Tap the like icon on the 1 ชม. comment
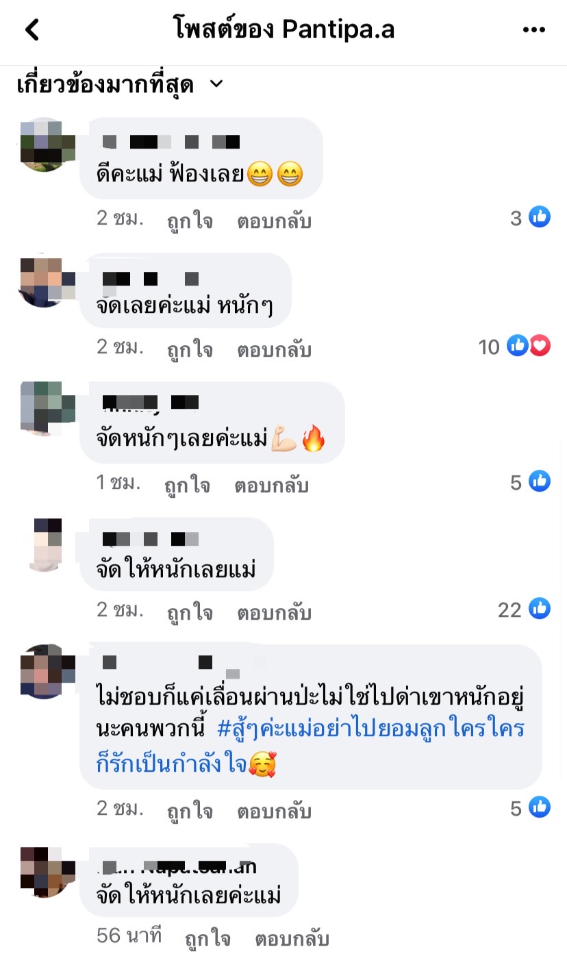This screenshot has width=567, height=958. pyautogui.click(x=540, y=482)
